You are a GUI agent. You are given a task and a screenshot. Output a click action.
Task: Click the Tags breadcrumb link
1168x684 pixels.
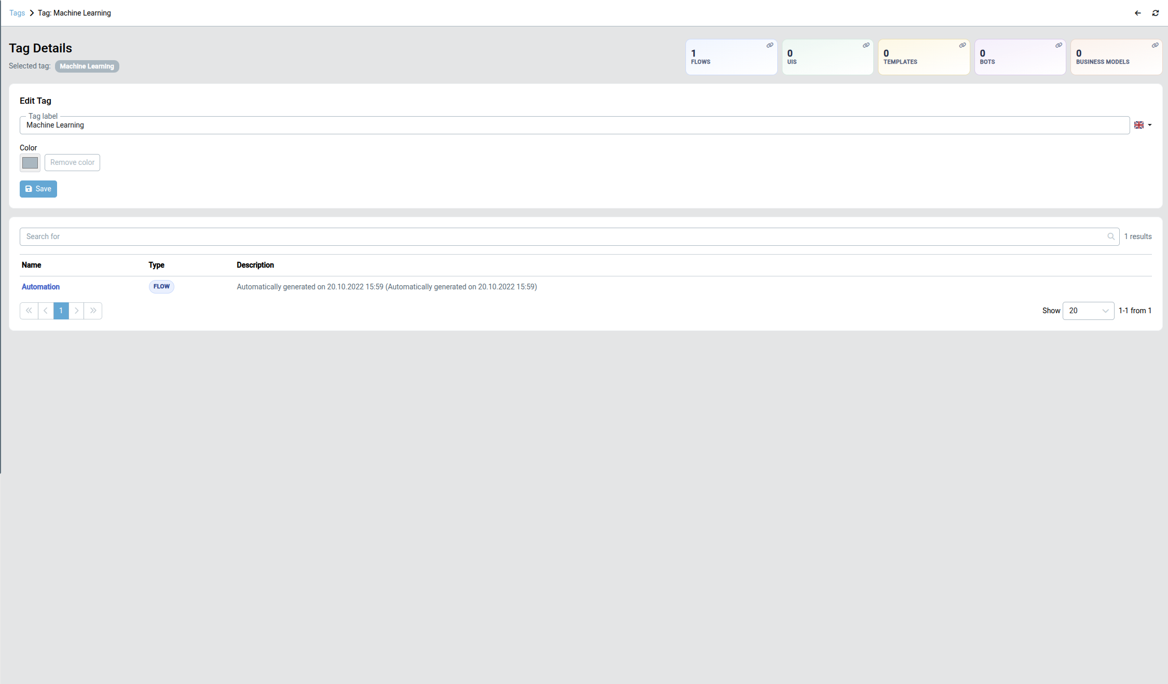pos(17,13)
